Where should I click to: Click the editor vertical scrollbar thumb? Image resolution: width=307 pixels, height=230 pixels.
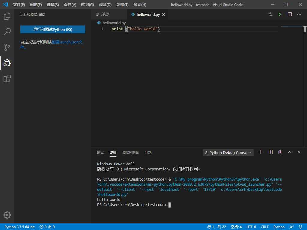(305, 29)
